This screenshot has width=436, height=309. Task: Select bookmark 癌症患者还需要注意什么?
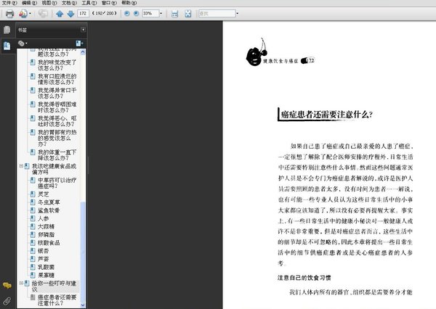pos(57,300)
